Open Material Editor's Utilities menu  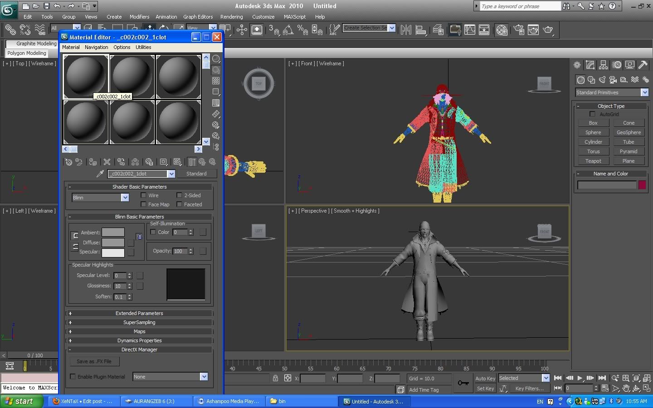tap(143, 47)
